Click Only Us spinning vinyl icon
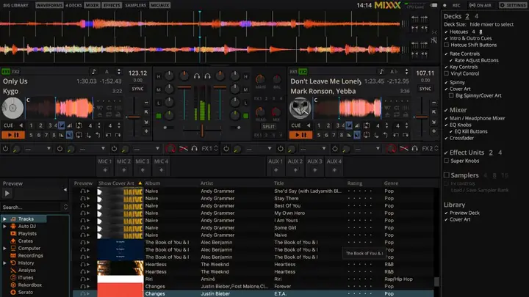Viewport: 529px width, 297px height. 12,108
